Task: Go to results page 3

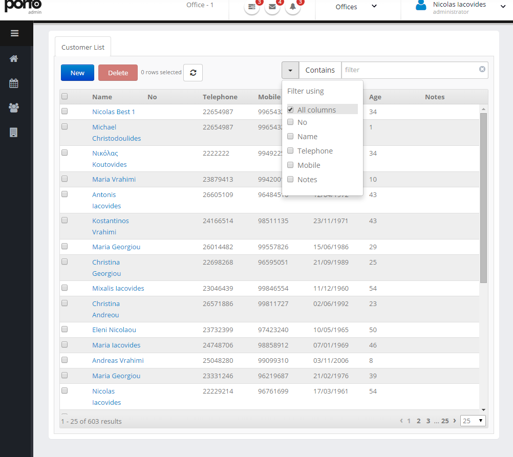Action: tap(428, 421)
